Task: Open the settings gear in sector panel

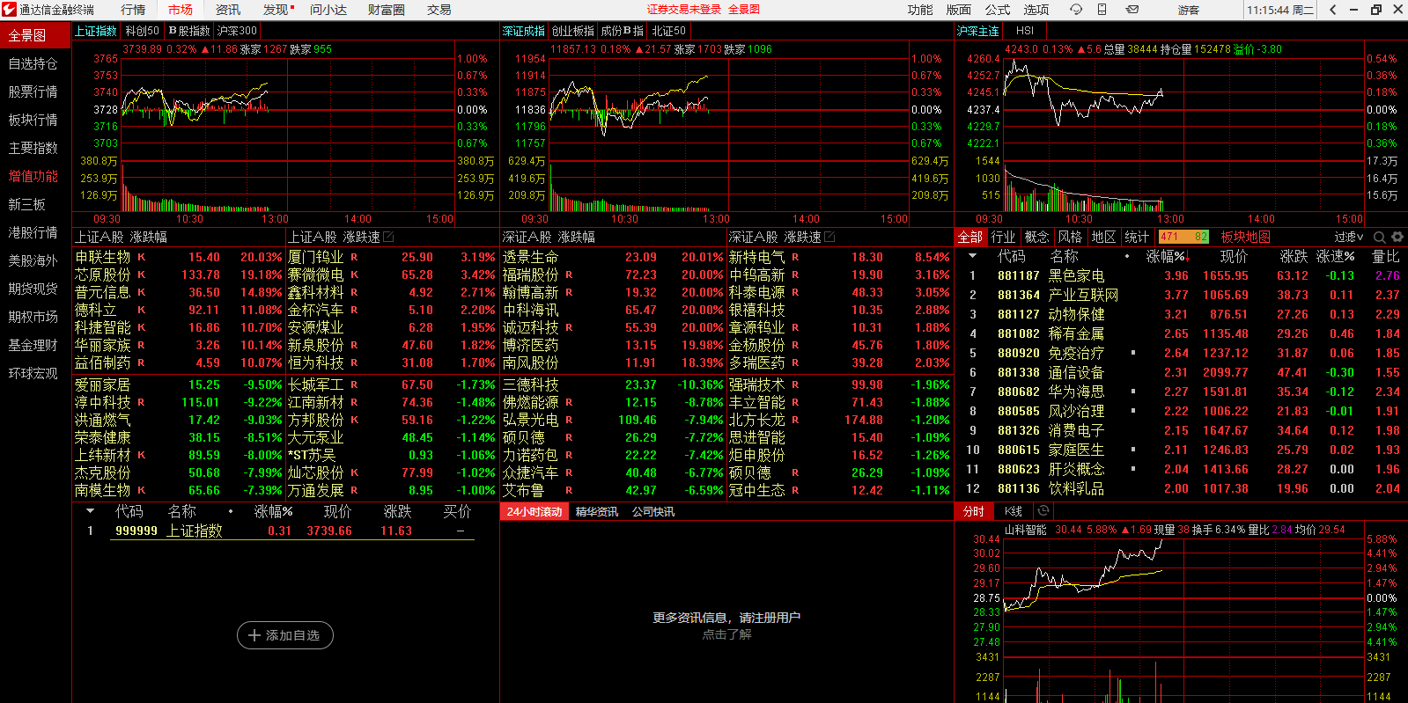Action: coord(1397,238)
